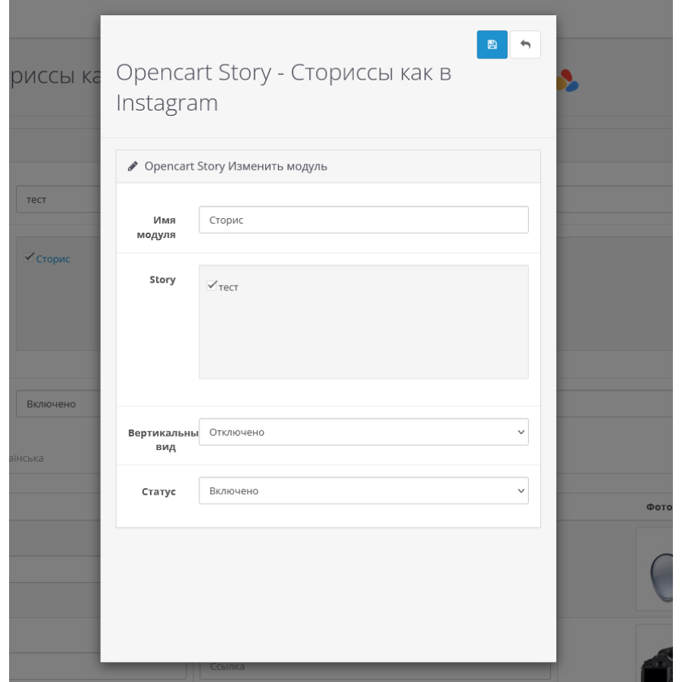The image size is (682, 682).
Task: Click the pencil icon next to Opencart Story
Action: [x=133, y=166]
